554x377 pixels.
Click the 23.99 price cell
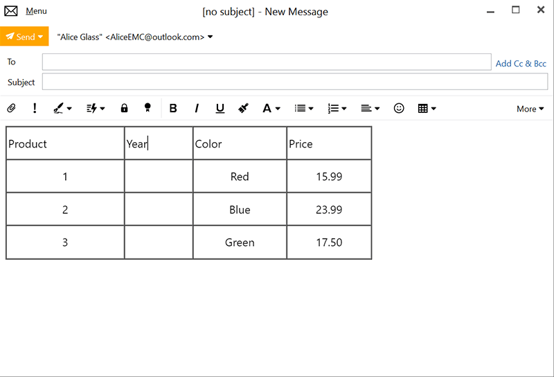330,209
